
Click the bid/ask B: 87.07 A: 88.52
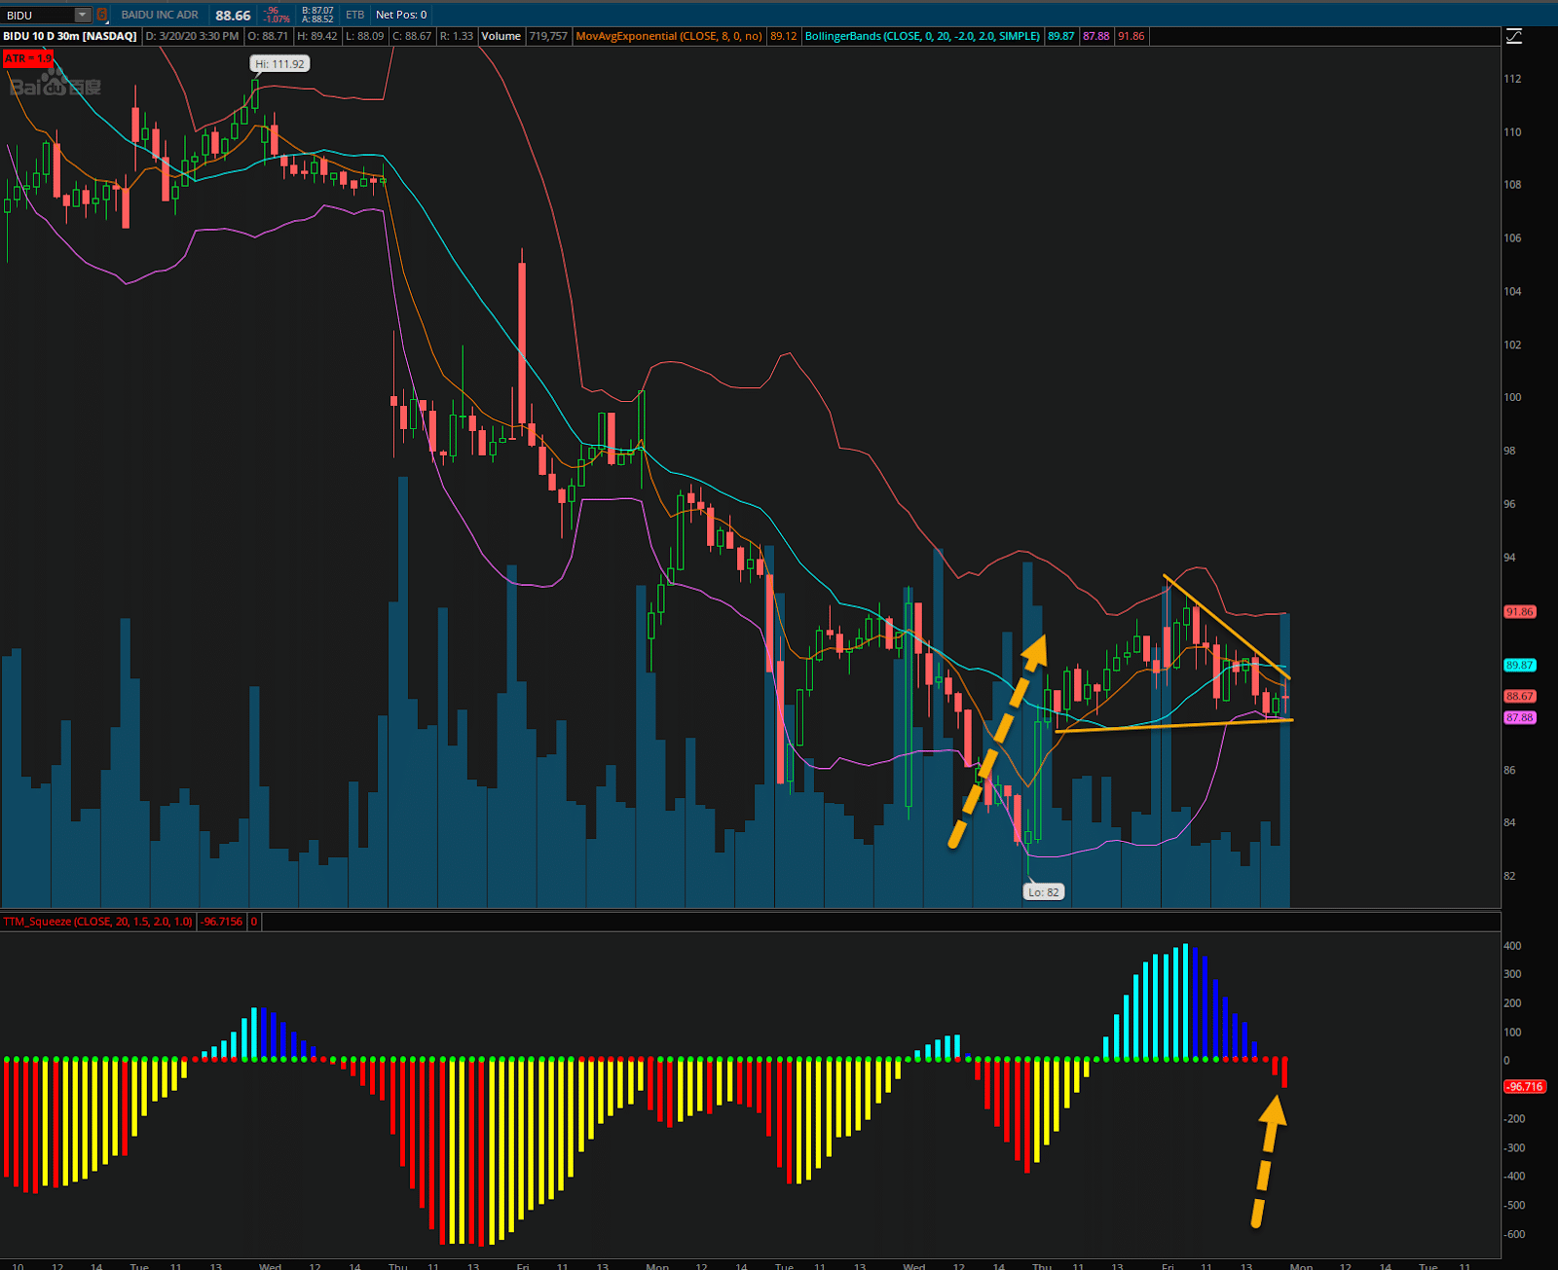pyautogui.click(x=317, y=15)
